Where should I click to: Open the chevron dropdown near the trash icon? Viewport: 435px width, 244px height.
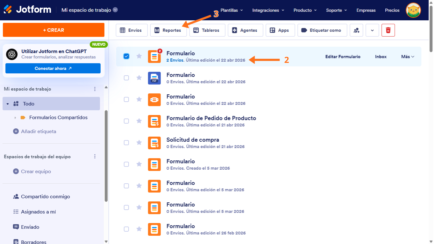[x=372, y=30]
